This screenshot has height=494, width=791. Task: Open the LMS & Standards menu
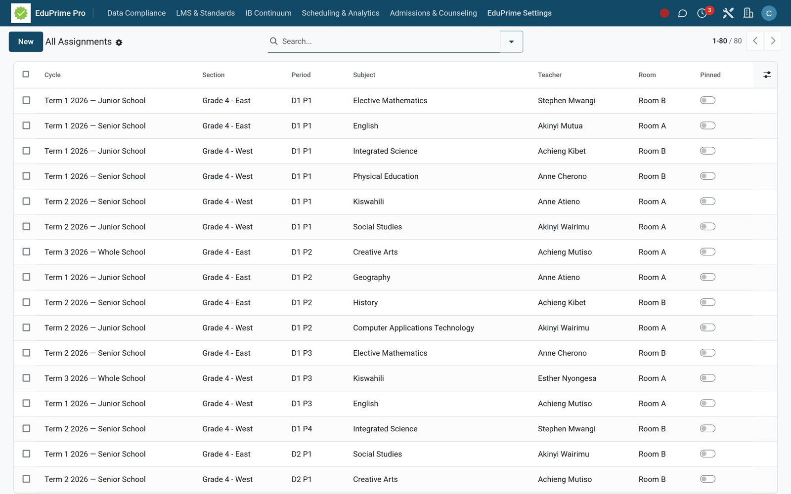(x=205, y=13)
